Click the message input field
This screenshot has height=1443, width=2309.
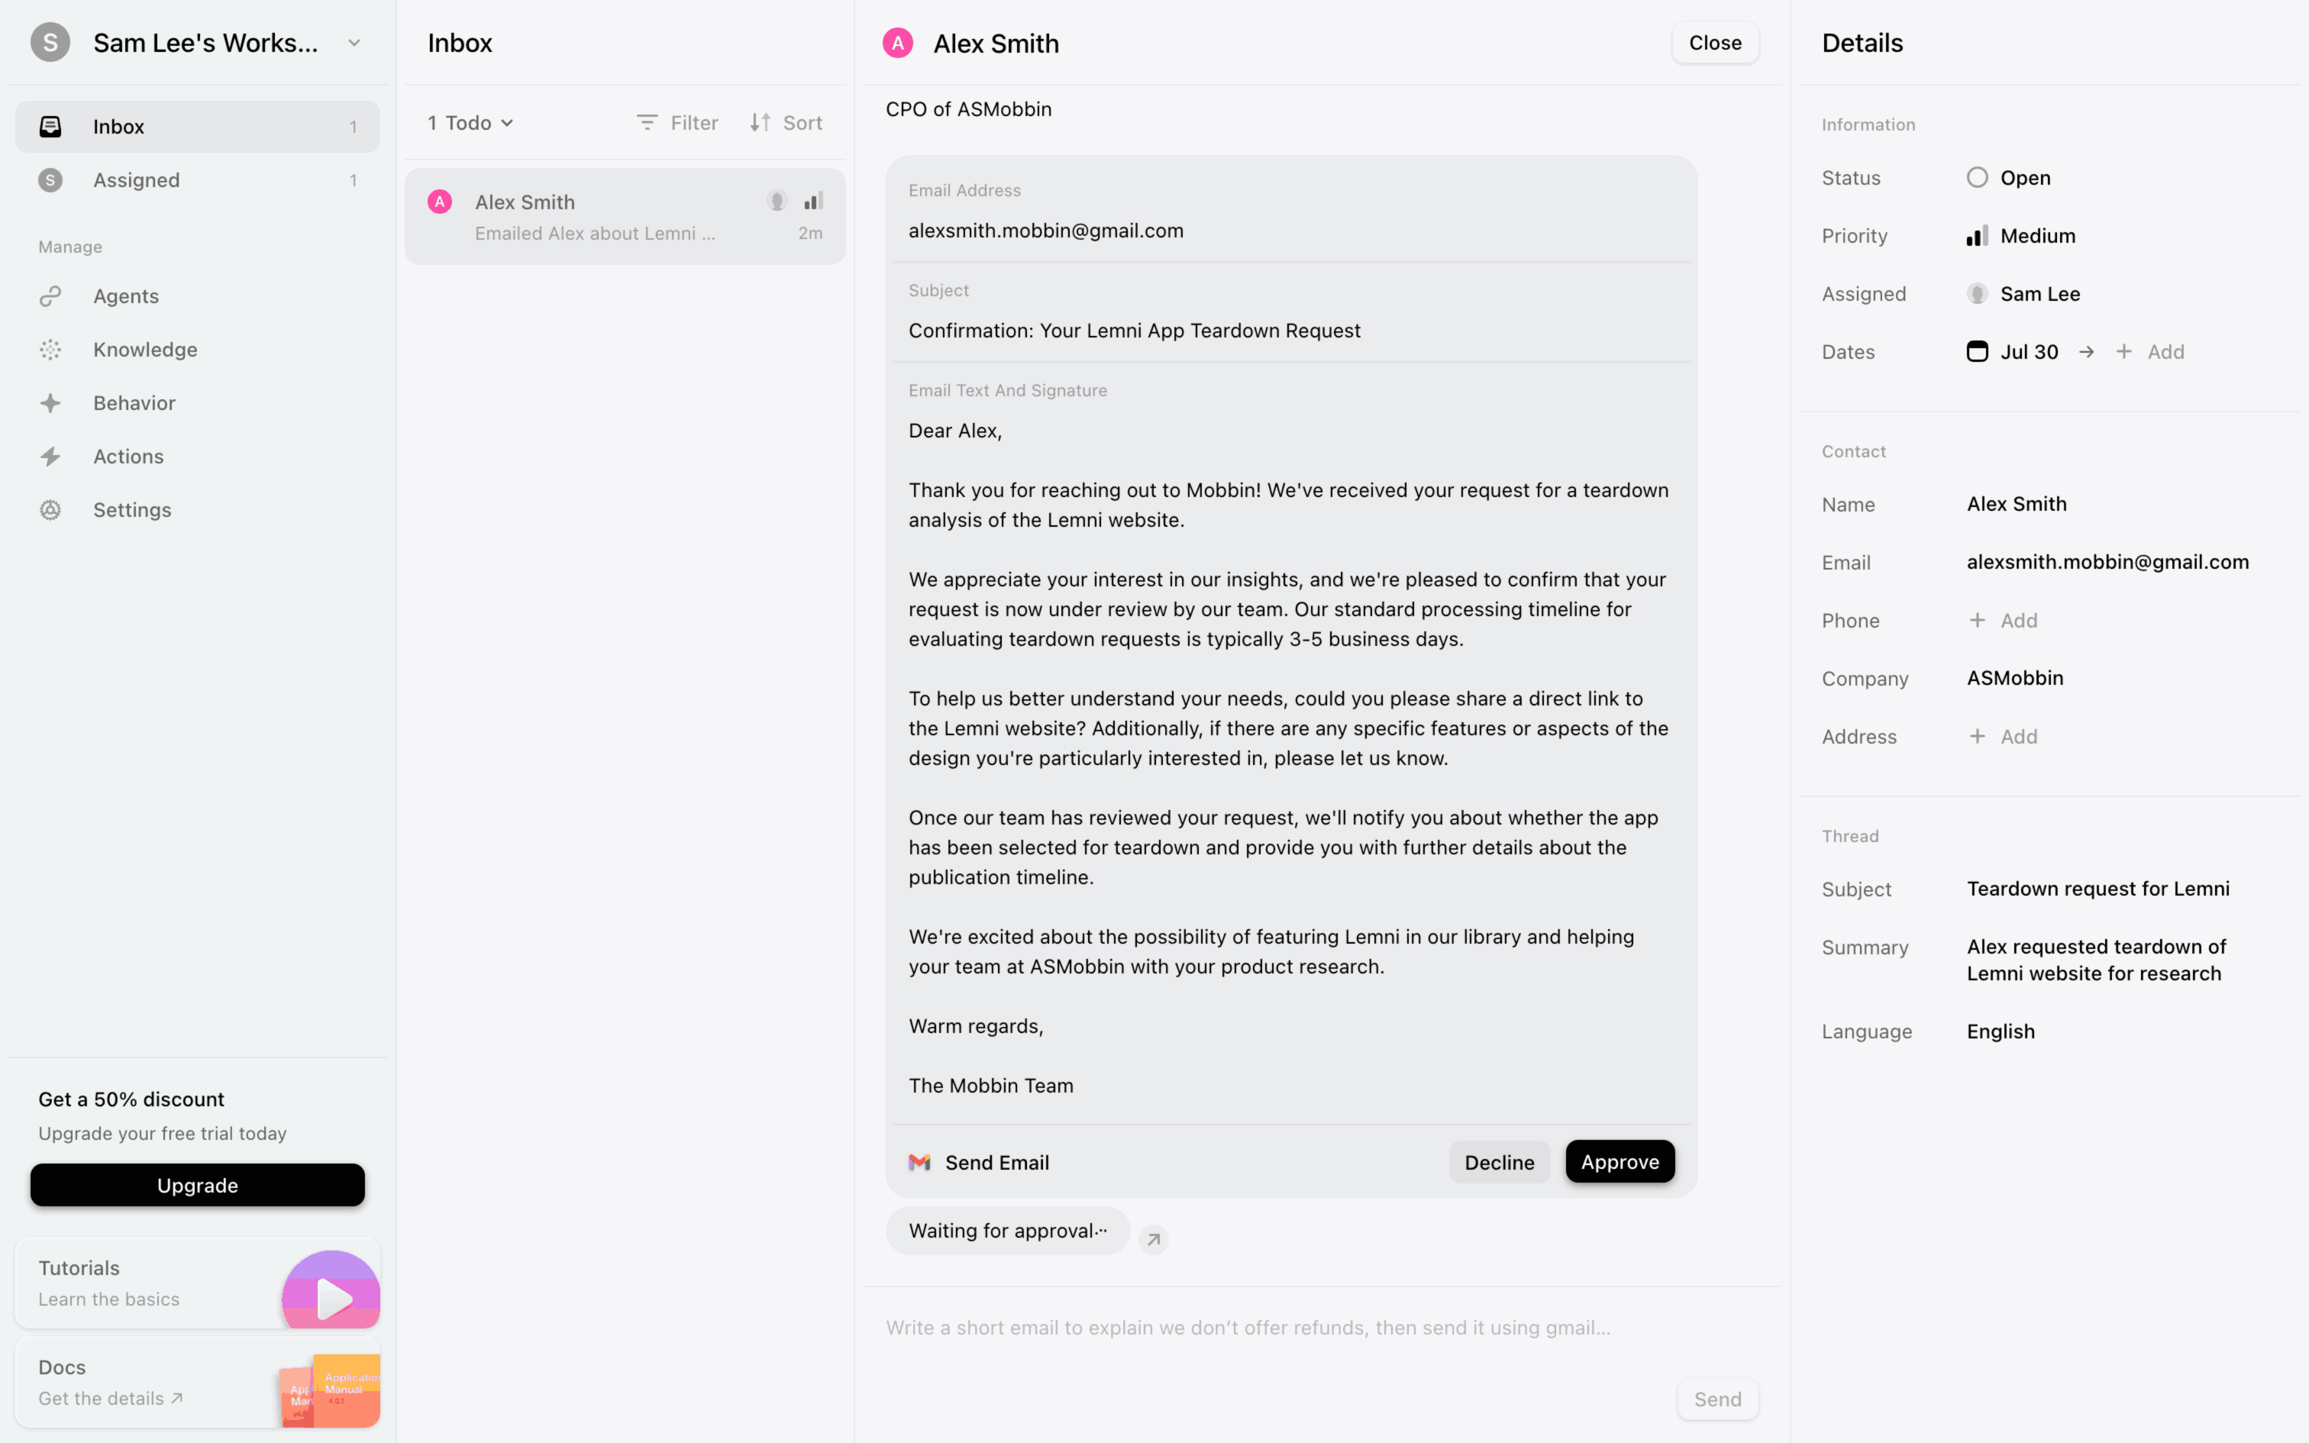pyautogui.click(x=1248, y=1328)
